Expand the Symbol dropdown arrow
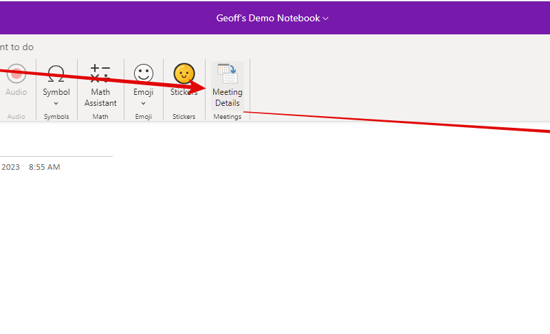Viewport: 550px width, 334px height. click(56, 103)
